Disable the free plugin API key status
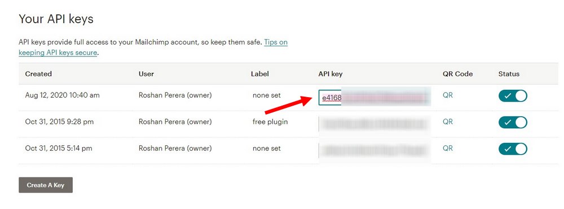This screenshot has width=564, height=209. pos(513,122)
